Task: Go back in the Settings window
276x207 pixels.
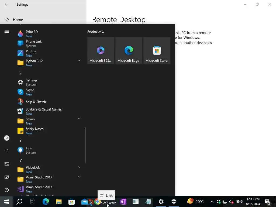Action: pos(6,4)
